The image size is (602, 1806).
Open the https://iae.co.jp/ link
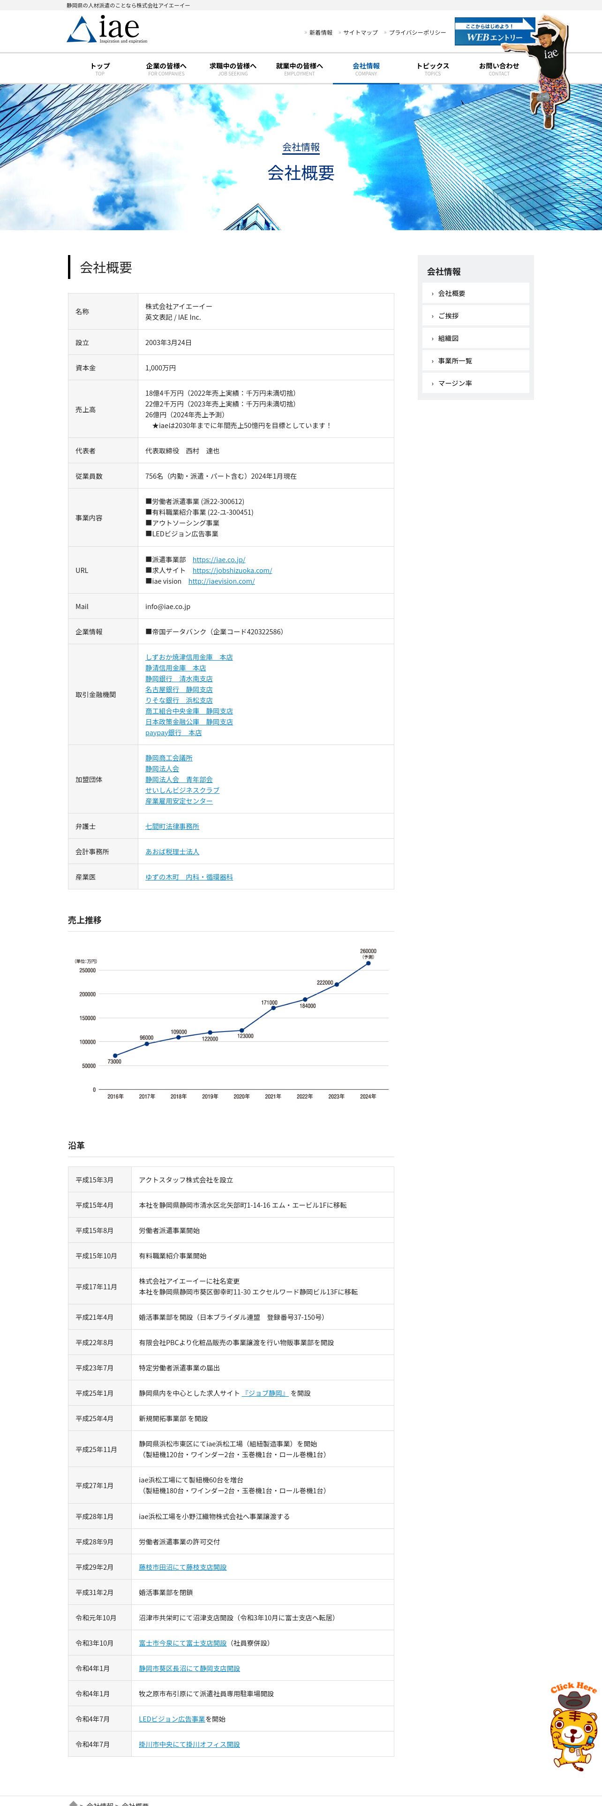[x=218, y=559]
